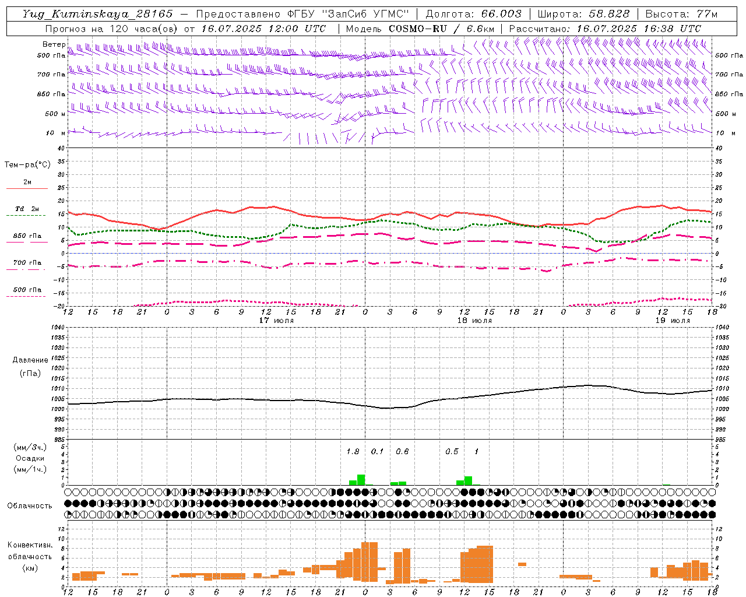
Task: Click the Td 2м legend entry
Action: pyautogui.click(x=27, y=209)
